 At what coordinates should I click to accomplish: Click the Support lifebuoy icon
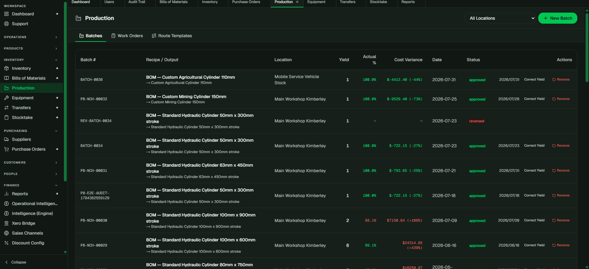pos(6,24)
